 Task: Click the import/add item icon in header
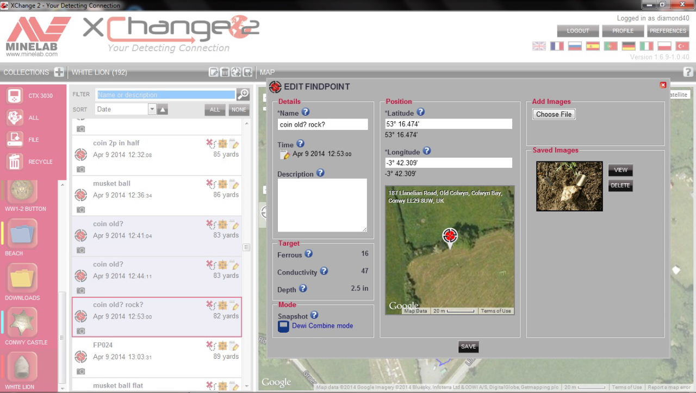[247, 72]
